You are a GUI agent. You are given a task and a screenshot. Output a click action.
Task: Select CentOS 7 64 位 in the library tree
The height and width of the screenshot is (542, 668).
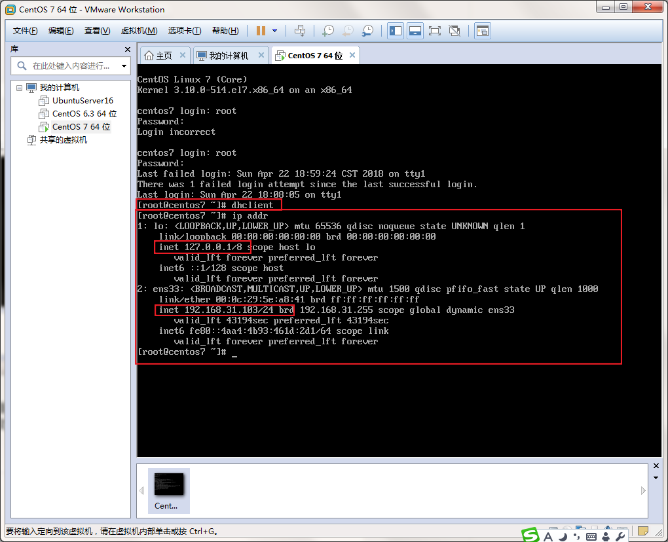[81, 127]
